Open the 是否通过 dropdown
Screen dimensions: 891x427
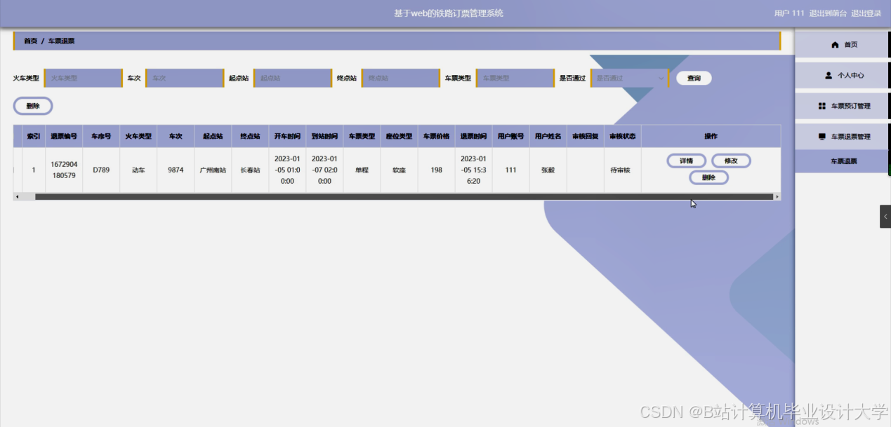(630, 78)
